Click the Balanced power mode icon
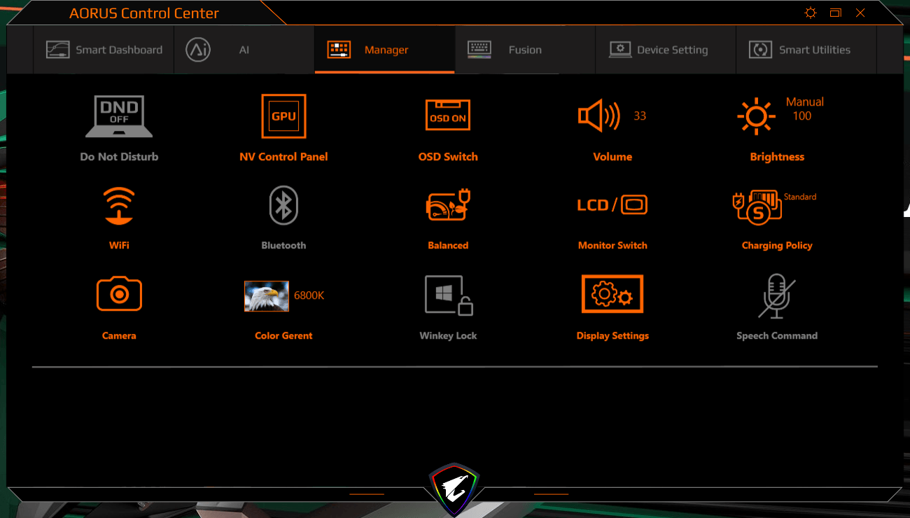The image size is (910, 518). [x=448, y=206]
